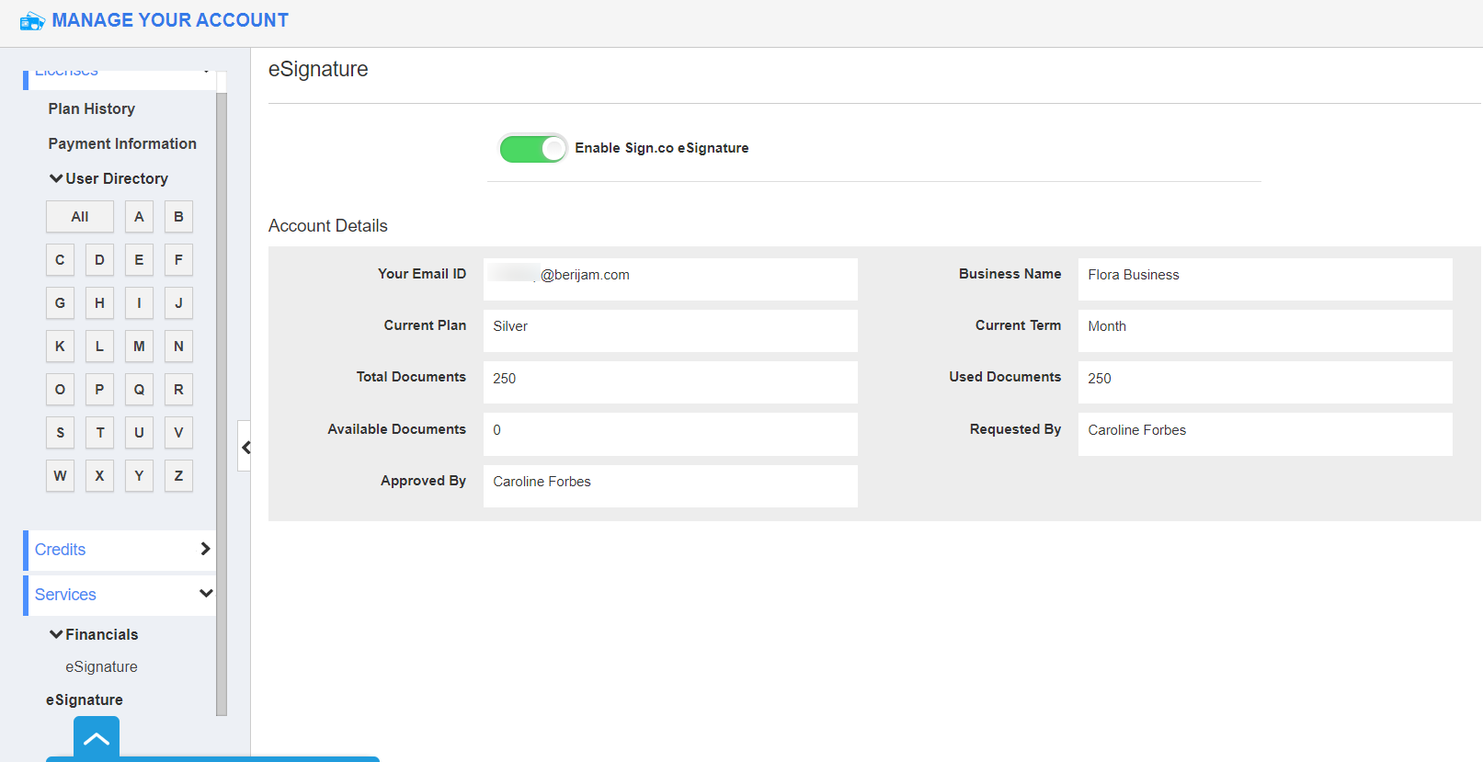This screenshot has height=762, width=1483.
Task: Filter user directory by letter A
Action: coord(139,217)
